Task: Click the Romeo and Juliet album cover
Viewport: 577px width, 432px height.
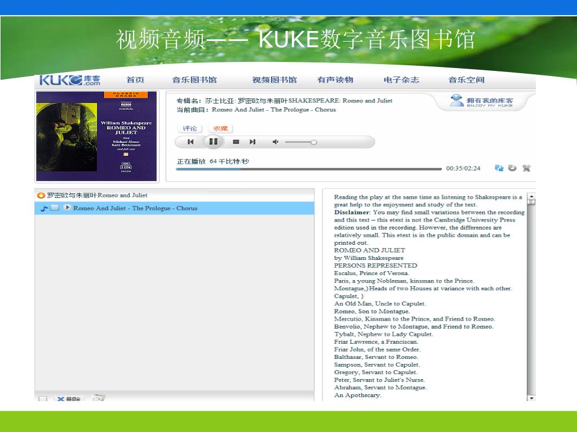Action: (x=97, y=136)
